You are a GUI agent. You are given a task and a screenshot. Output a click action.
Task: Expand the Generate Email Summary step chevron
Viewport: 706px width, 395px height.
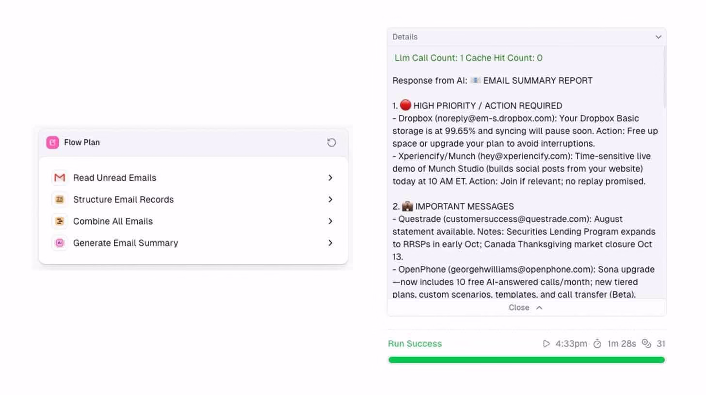click(x=330, y=243)
